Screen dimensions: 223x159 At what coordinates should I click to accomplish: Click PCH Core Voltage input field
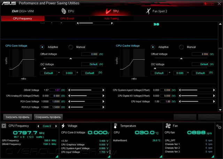click(55, 101)
